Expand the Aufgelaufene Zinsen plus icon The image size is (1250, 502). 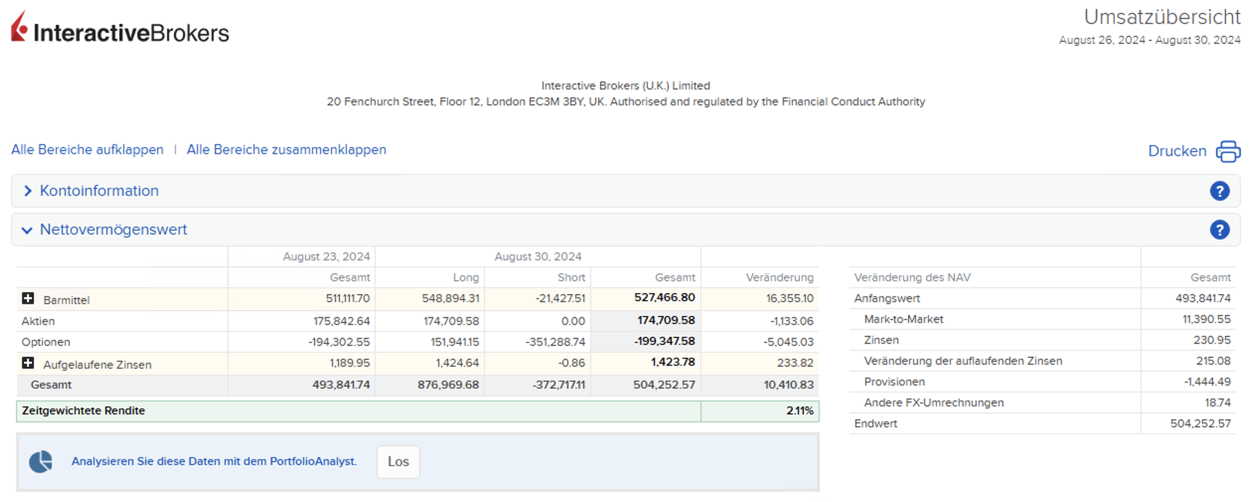pos(28,363)
